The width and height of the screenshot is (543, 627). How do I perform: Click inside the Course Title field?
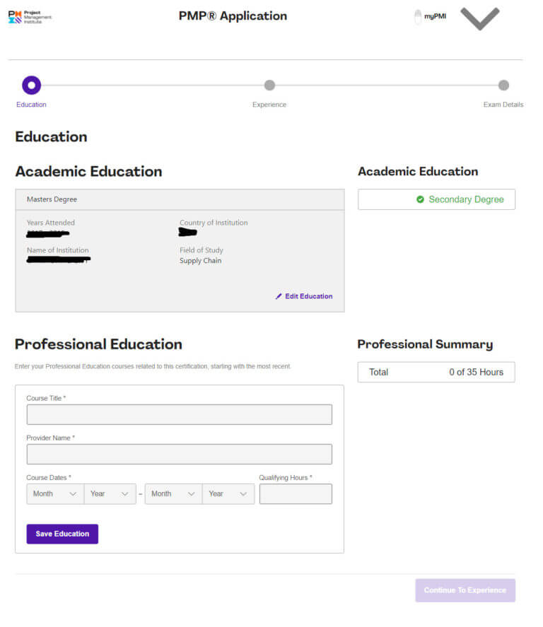(179, 415)
